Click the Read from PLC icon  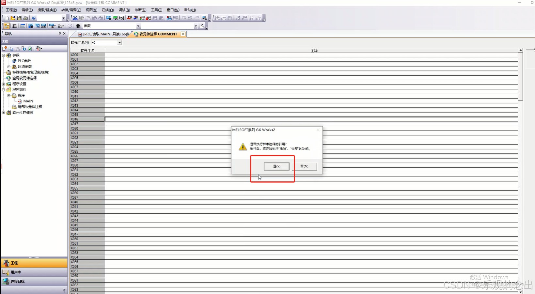coord(136,18)
